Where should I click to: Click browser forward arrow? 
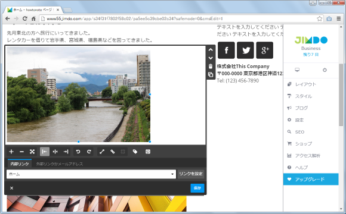(16, 18)
